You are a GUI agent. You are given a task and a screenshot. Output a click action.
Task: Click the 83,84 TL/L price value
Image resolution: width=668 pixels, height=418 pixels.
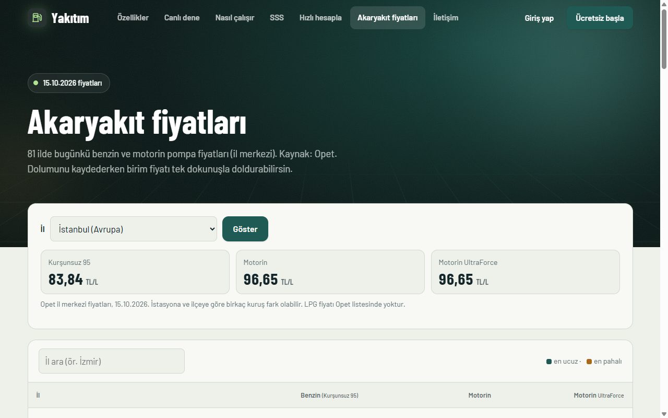(73, 280)
